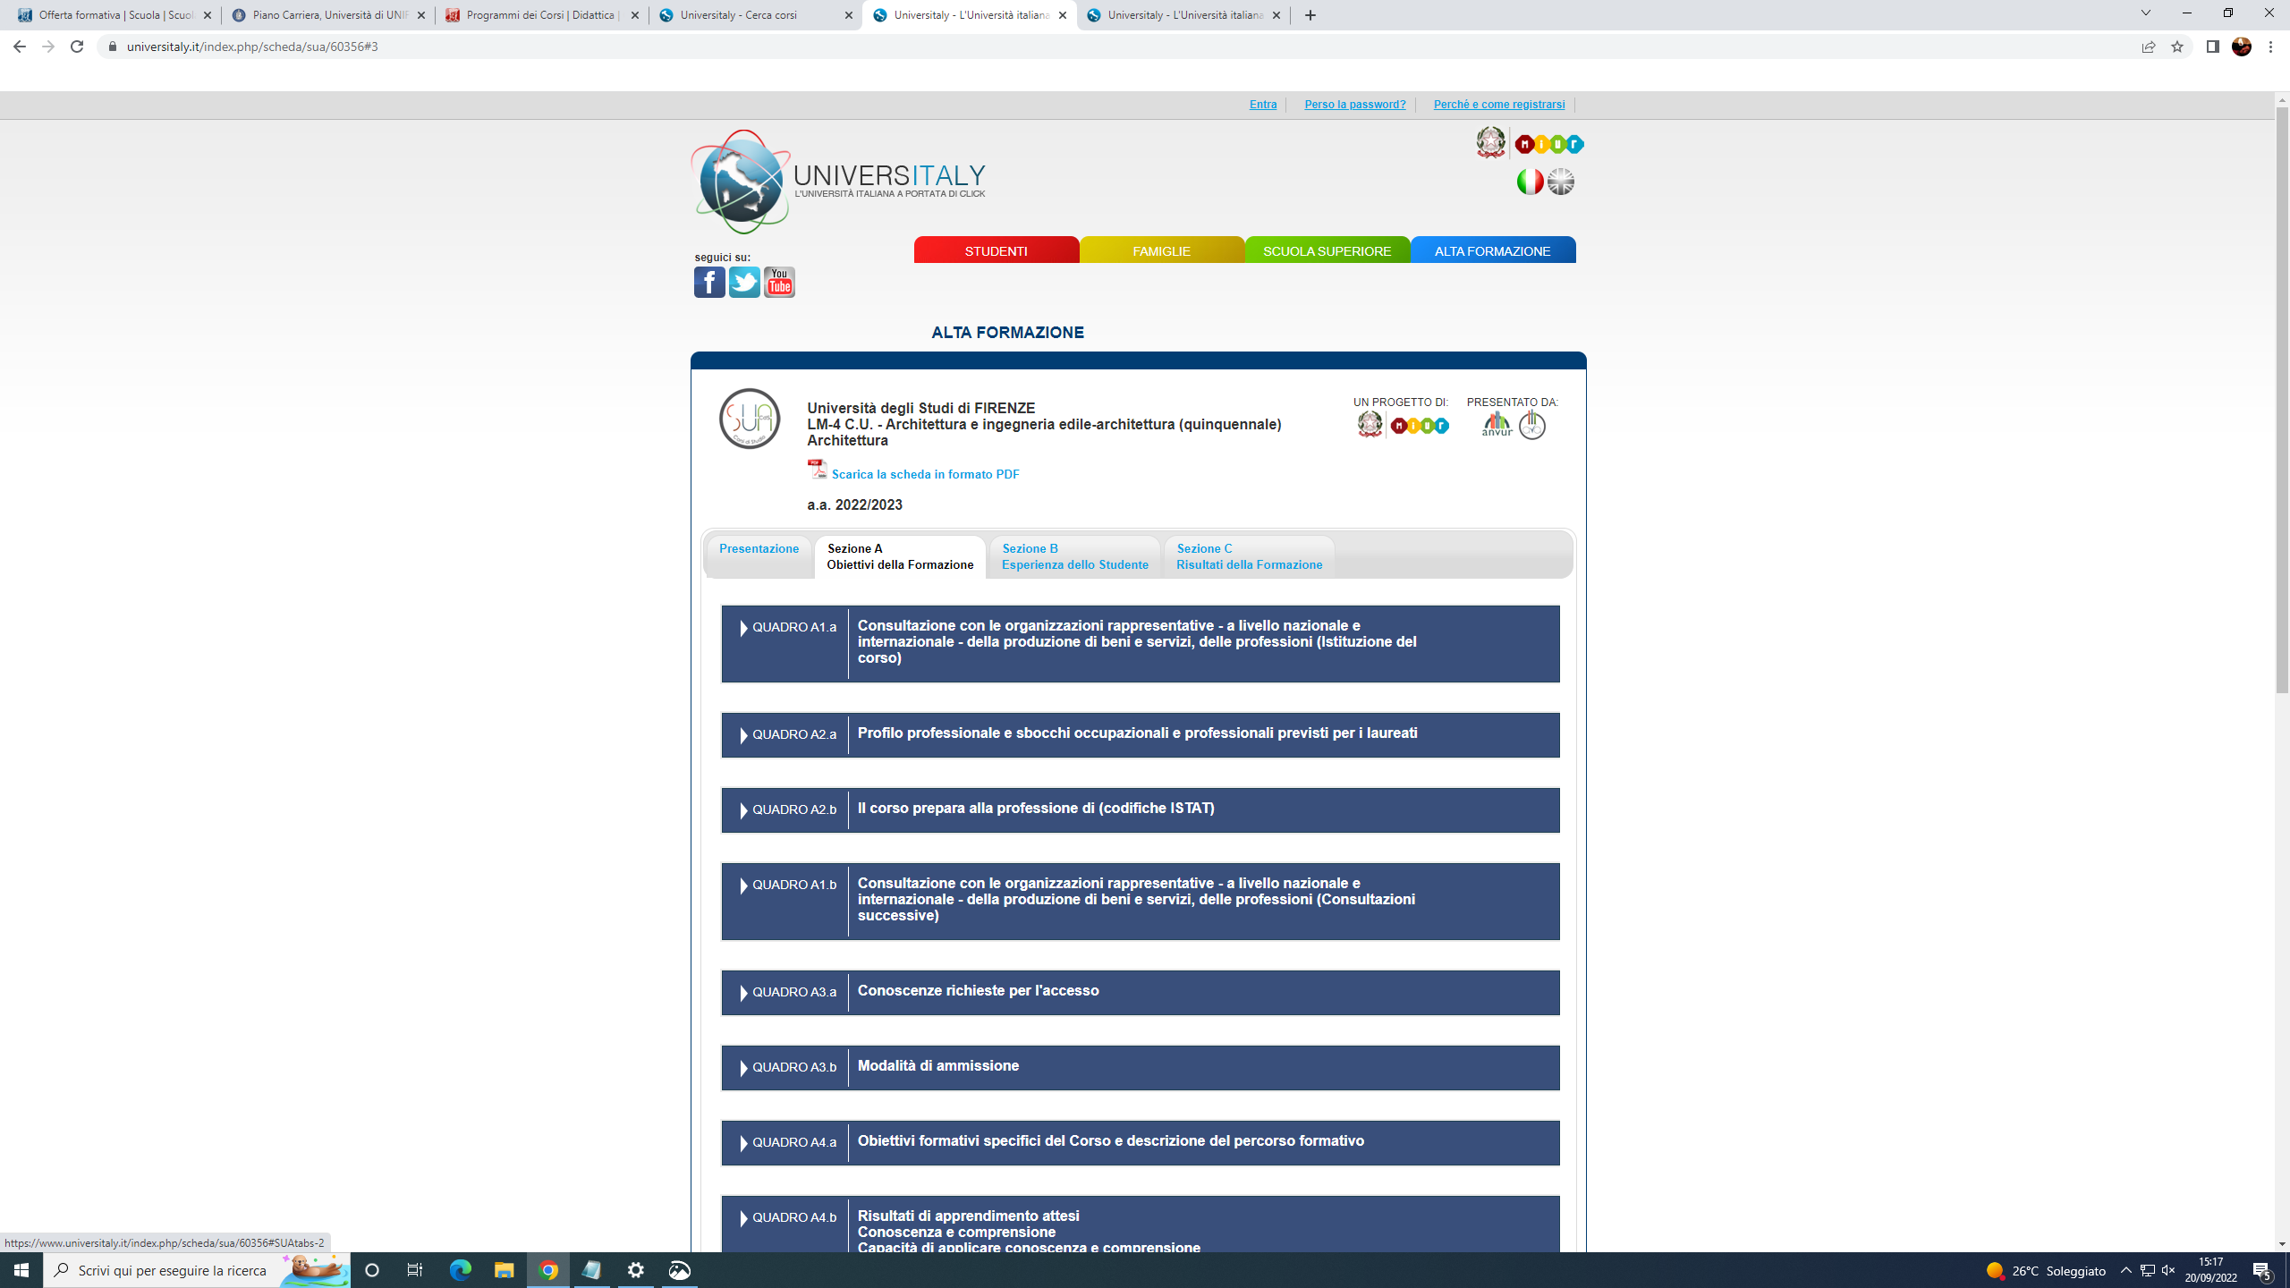
Task: Open FAMIGLIE yellow menu item
Action: (x=1162, y=250)
